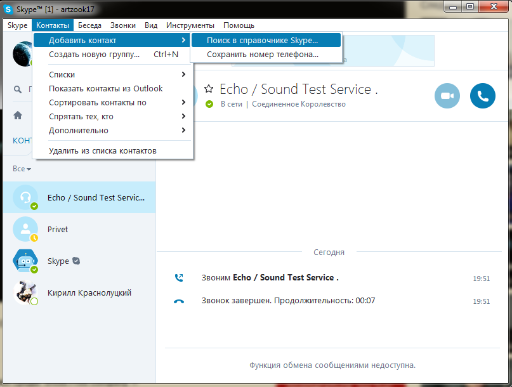The width and height of the screenshot is (512, 387).
Task: Click the green online status icon by В сети
Action: coord(209,104)
